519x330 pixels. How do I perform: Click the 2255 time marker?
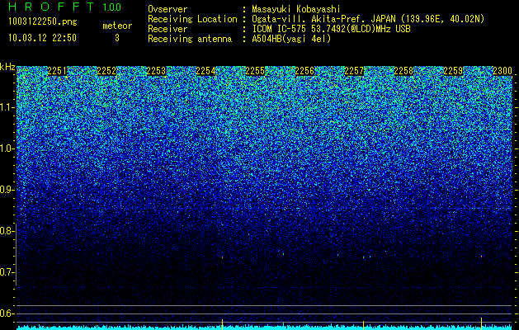(x=255, y=71)
